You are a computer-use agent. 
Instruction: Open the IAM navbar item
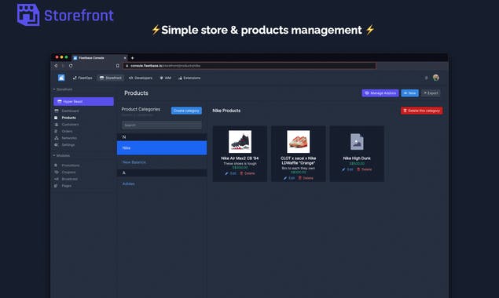166,78
